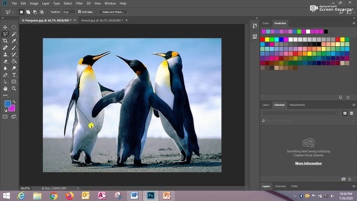
Task: Select the Rectangle shape tool
Action: (x=14, y=82)
